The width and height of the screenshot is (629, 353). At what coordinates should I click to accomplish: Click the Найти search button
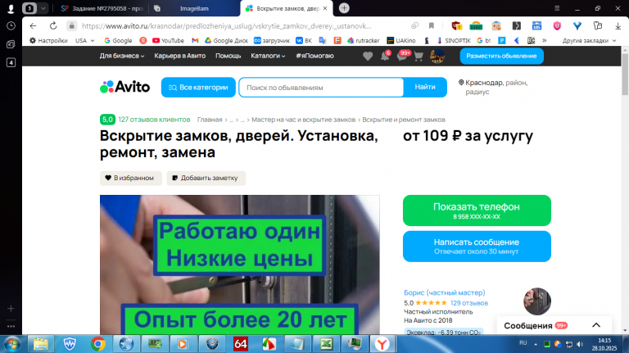(x=425, y=87)
